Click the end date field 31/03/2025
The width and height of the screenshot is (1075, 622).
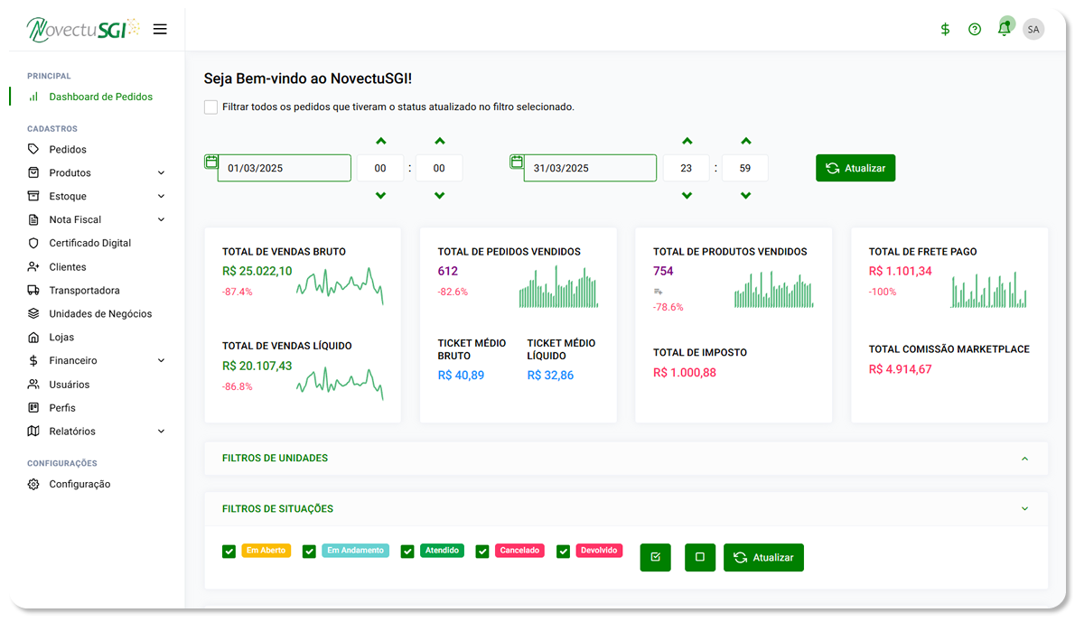590,168
